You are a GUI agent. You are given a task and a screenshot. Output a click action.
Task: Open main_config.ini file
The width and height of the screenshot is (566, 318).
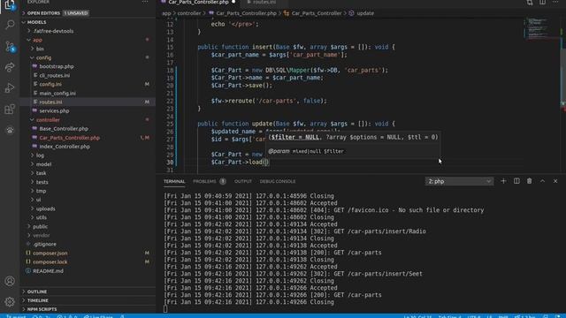tap(57, 93)
